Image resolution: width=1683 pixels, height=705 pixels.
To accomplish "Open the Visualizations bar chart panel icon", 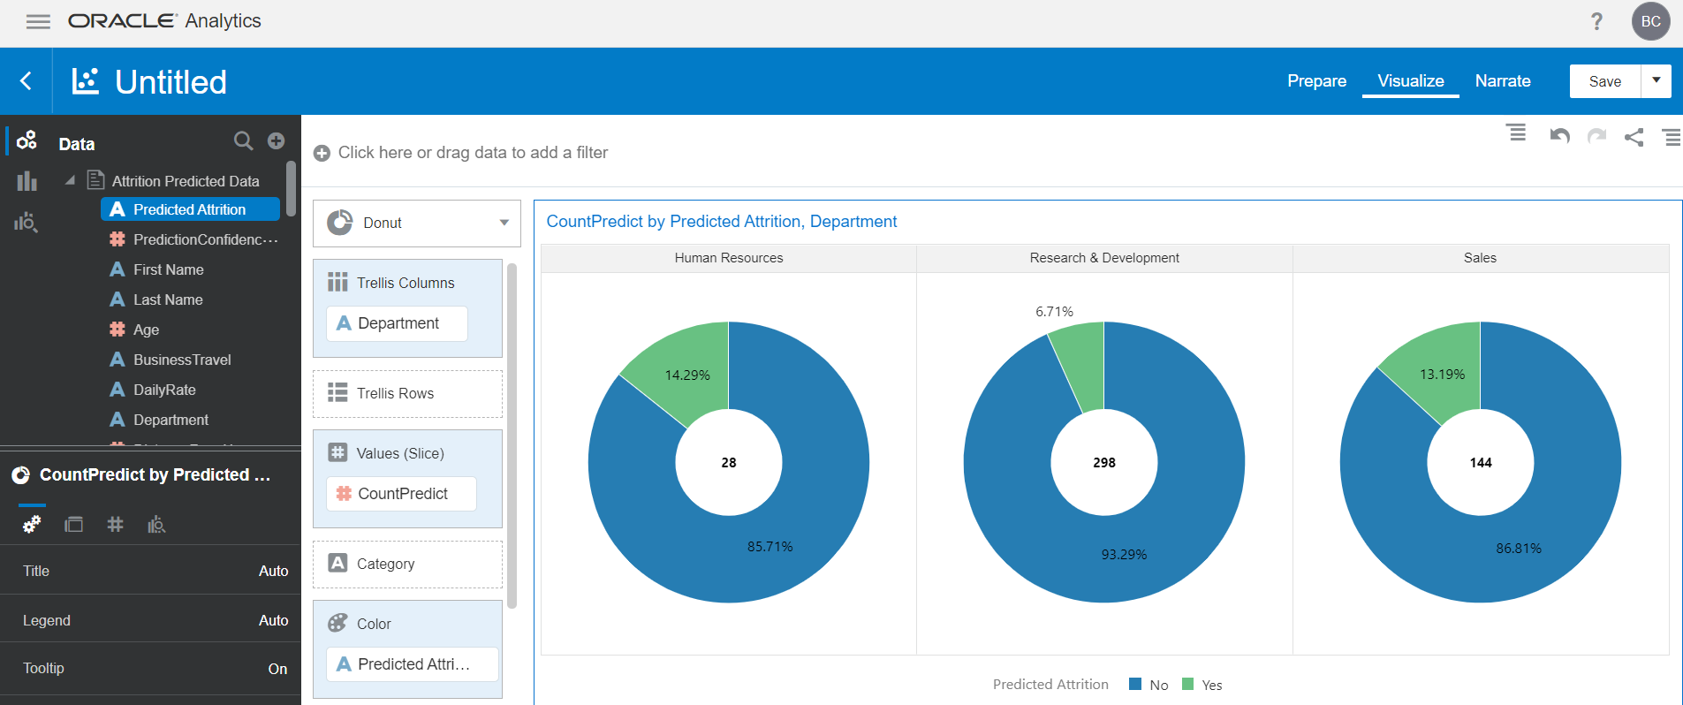I will point(27,181).
